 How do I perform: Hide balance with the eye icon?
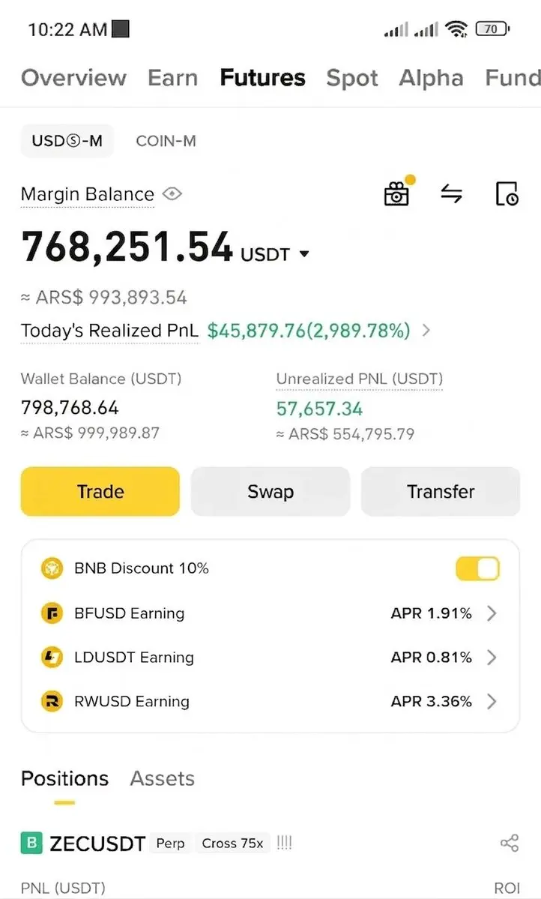click(x=172, y=193)
